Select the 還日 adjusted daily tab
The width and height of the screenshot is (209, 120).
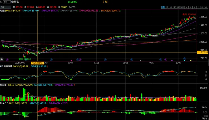pyautogui.click(x=175, y=7)
